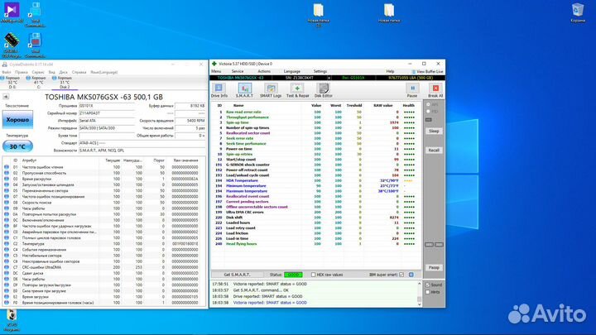Click the Pause toolbar icon

412,91
